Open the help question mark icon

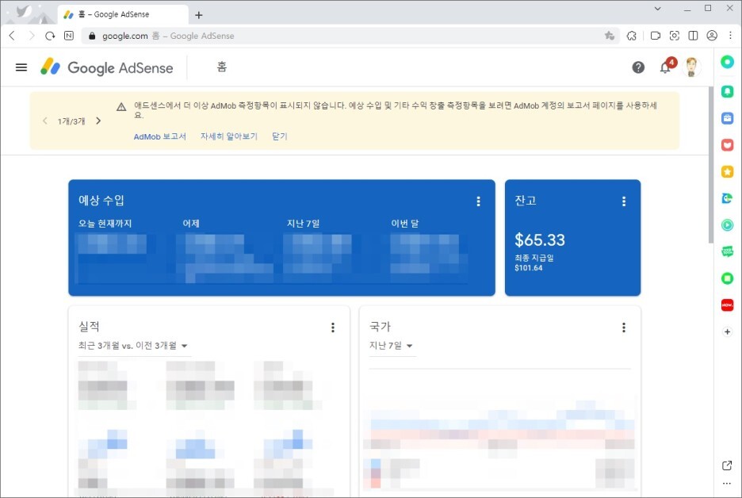tap(638, 67)
